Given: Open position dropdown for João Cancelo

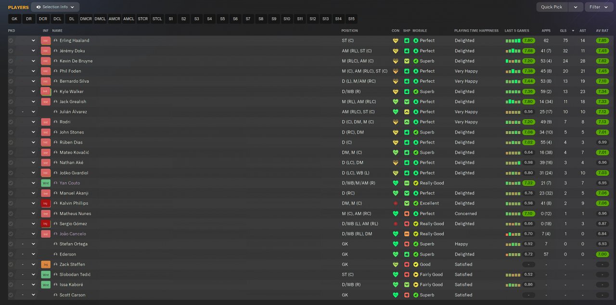Looking at the screenshot, I should (33, 234).
